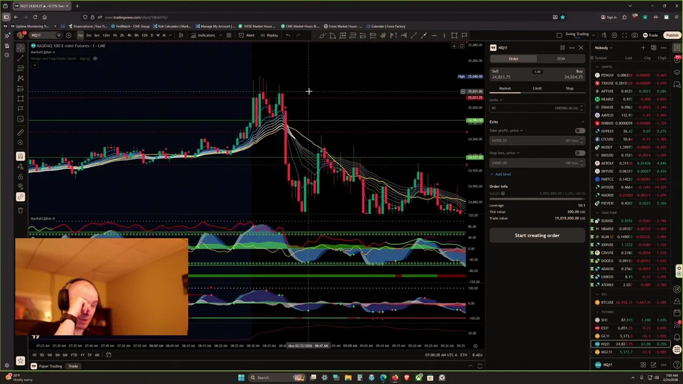The image size is (683, 384).
Task: Collapse the Exits section
Action: point(582,122)
